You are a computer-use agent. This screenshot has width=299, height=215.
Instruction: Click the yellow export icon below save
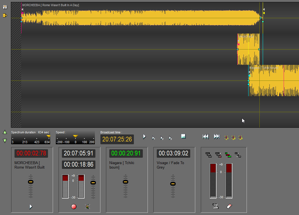5,15
